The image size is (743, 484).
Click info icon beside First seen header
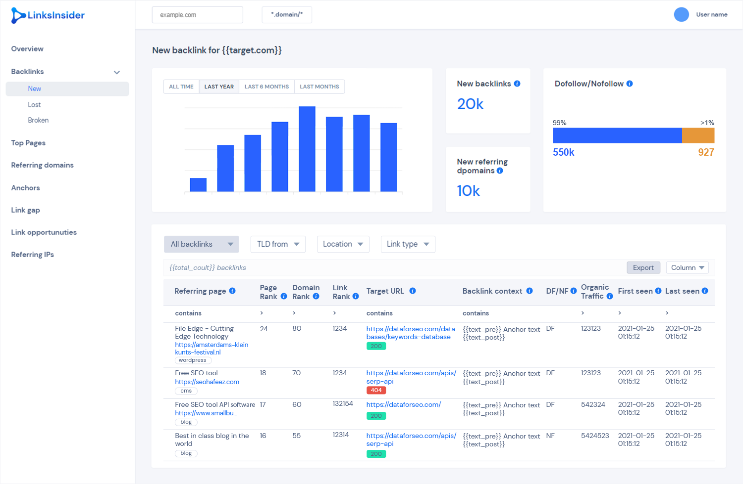658,291
